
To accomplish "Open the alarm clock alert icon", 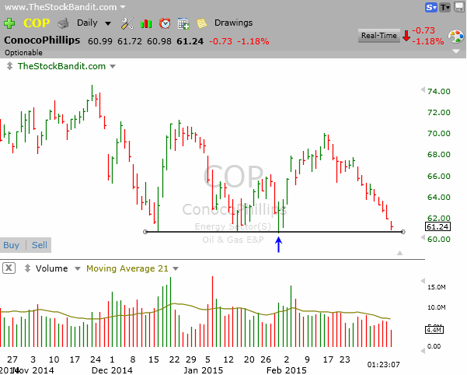I will [165, 23].
